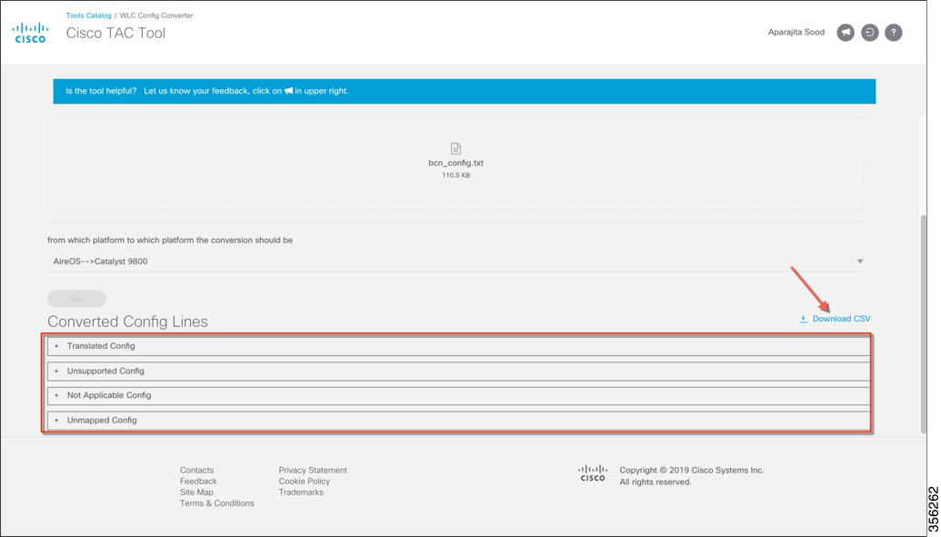Open the Site Map footer link
Image resolution: width=941 pixels, height=537 pixels.
click(x=197, y=492)
